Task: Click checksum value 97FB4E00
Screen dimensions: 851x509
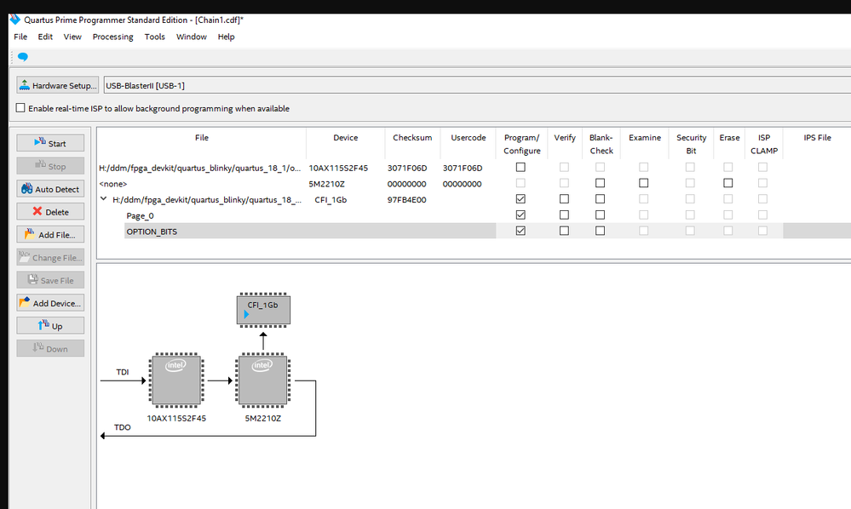Action: [406, 200]
